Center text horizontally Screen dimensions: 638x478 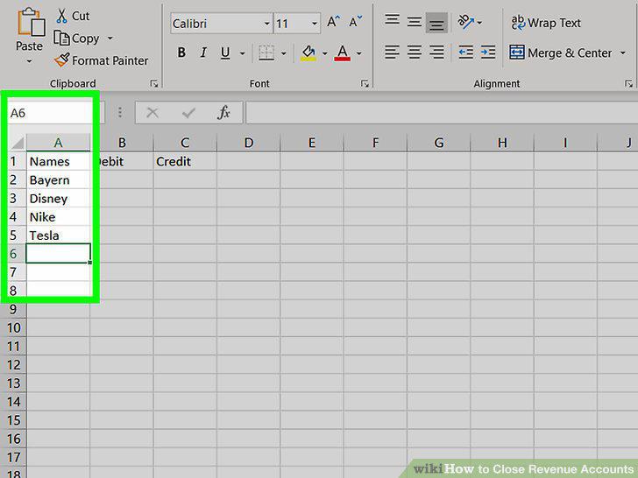click(415, 53)
